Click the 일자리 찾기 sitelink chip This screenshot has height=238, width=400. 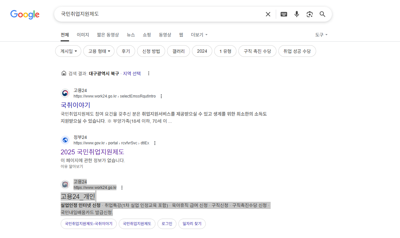point(192,223)
